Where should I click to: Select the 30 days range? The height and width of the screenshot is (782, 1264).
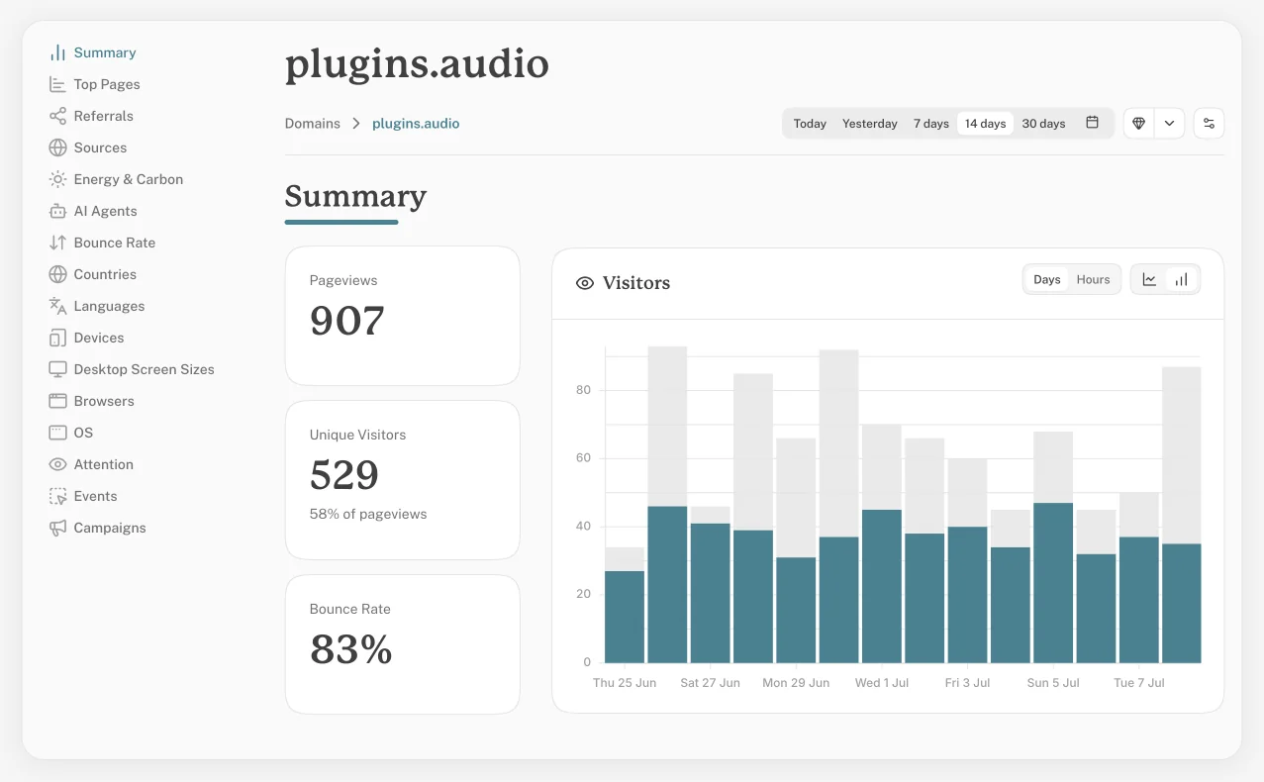1043,124
